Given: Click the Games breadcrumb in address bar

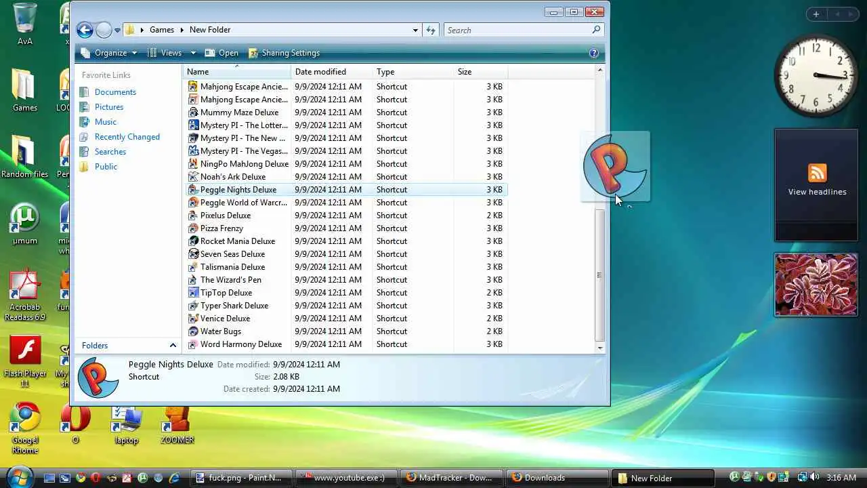Looking at the screenshot, I should [x=162, y=30].
